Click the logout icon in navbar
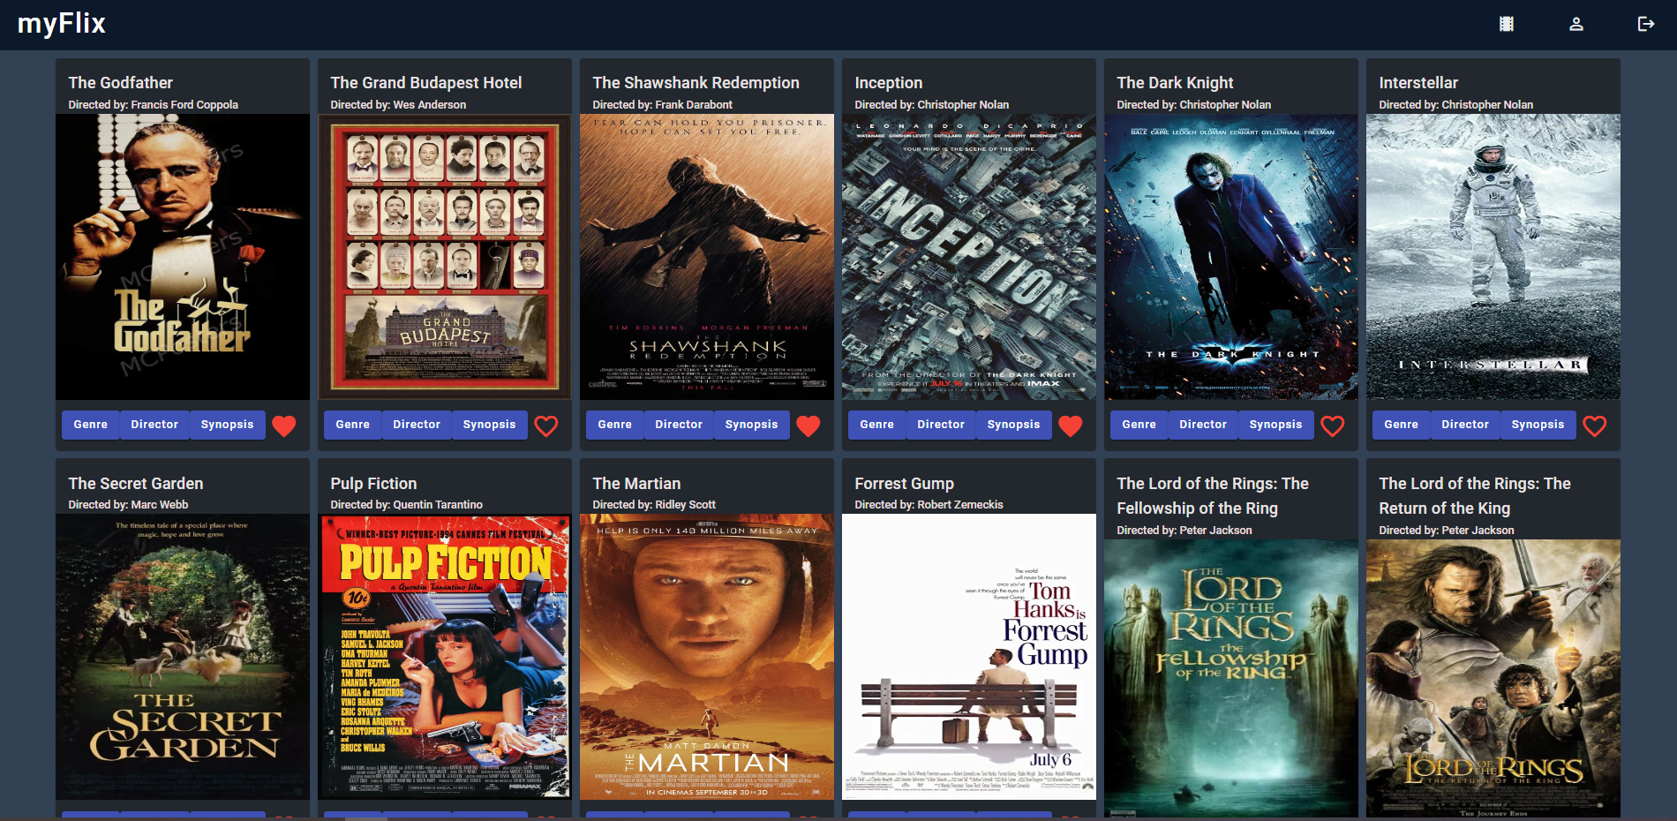This screenshot has height=821, width=1677. click(x=1646, y=24)
